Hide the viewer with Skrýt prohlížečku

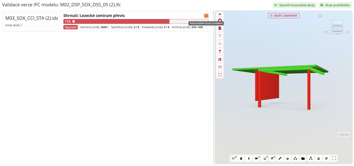pyautogui.click(x=335, y=5)
